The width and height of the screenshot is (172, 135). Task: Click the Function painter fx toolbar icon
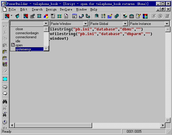[66, 16]
